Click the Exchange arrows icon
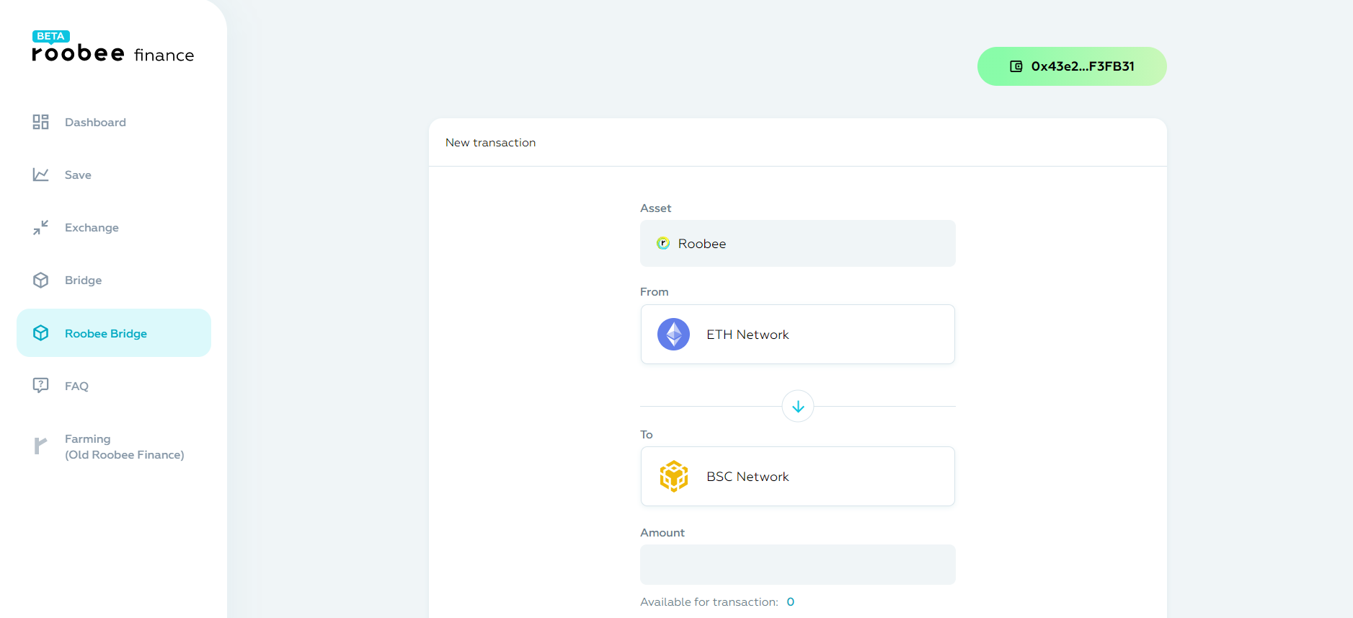This screenshot has width=1353, height=618. point(40,227)
